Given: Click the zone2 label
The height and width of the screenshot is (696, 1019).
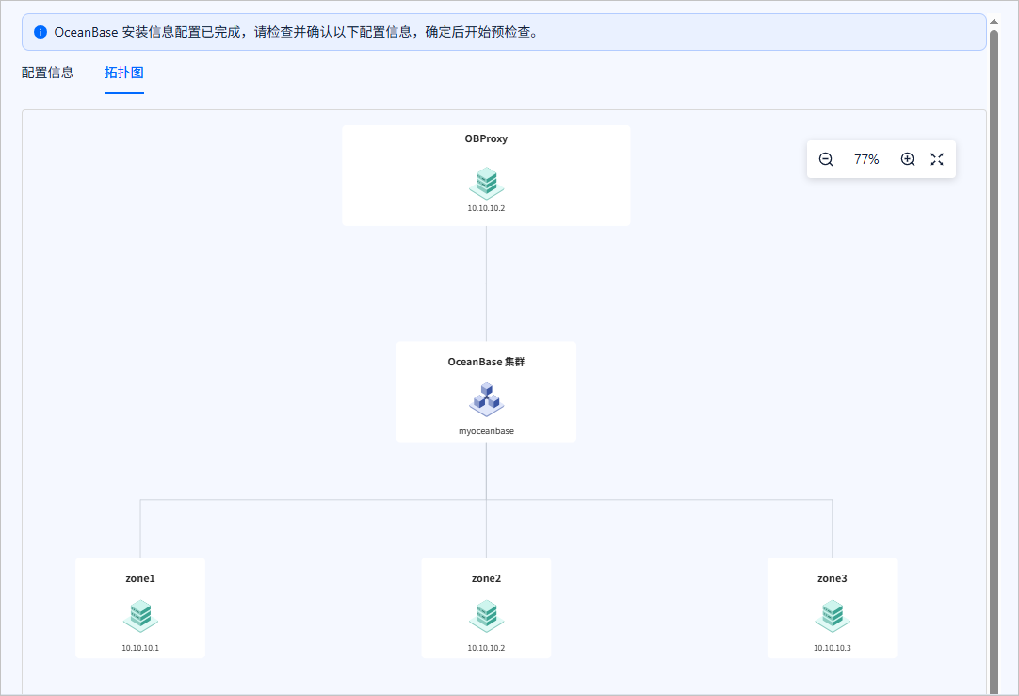Looking at the screenshot, I should click(x=486, y=578).
